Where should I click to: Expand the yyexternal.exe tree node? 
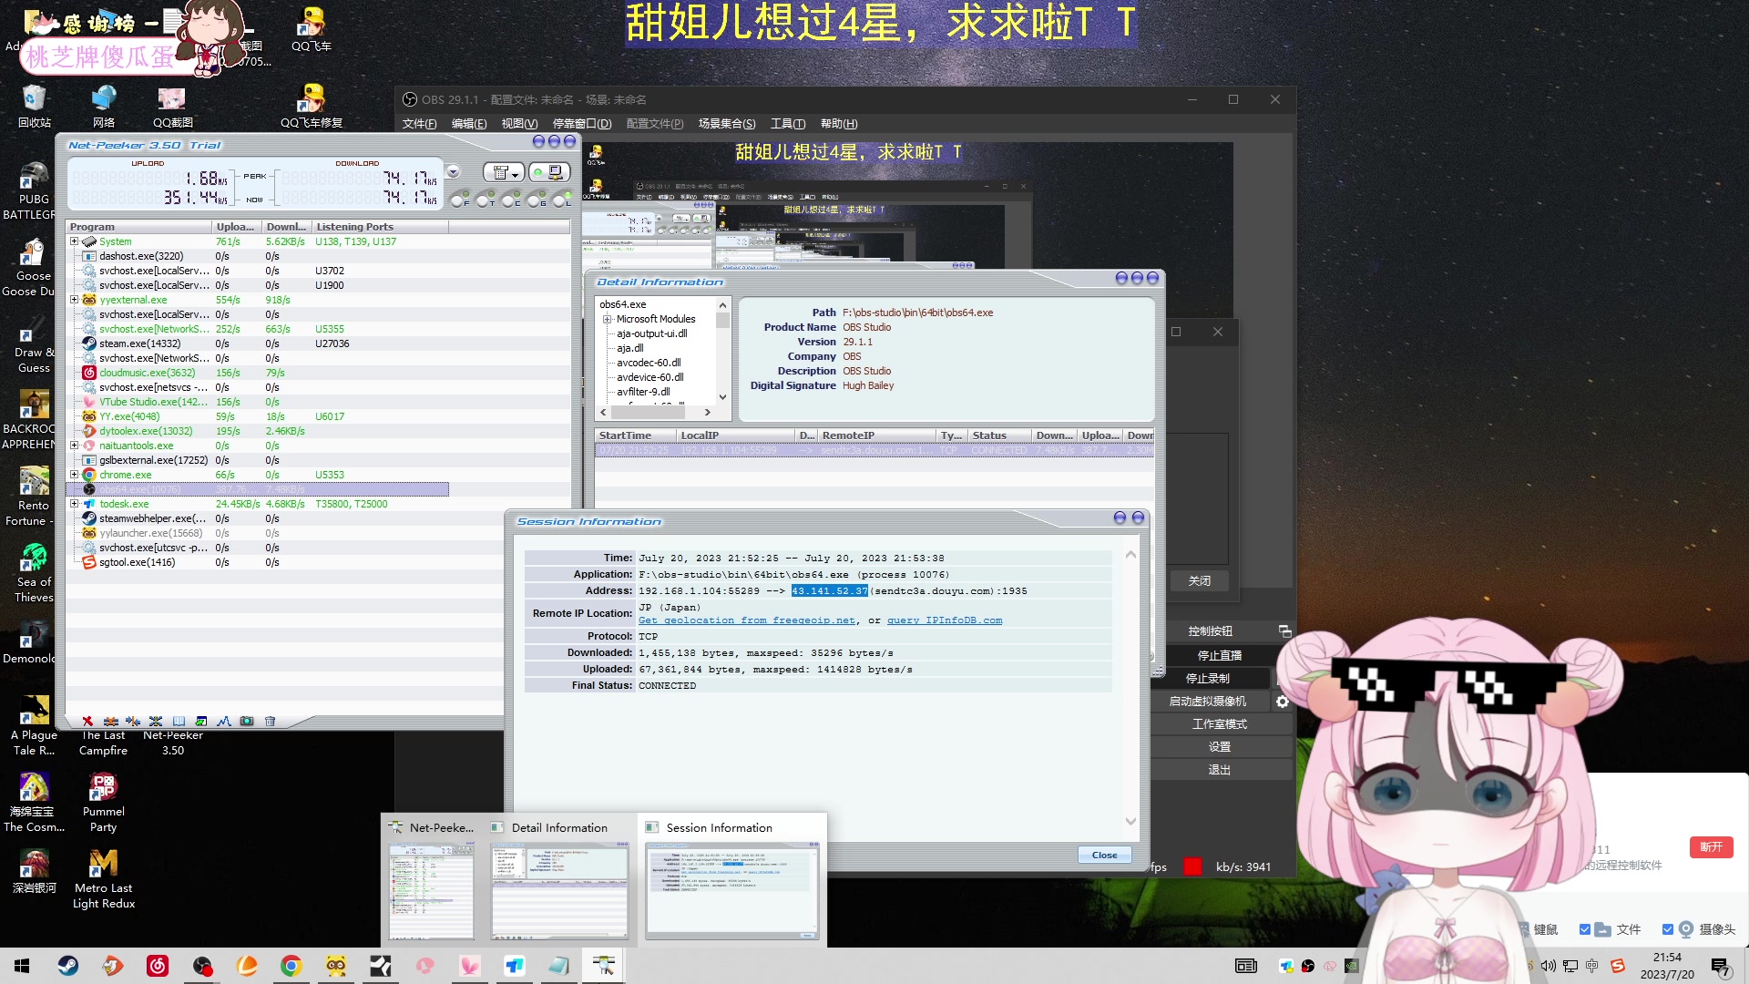[74, 300]
